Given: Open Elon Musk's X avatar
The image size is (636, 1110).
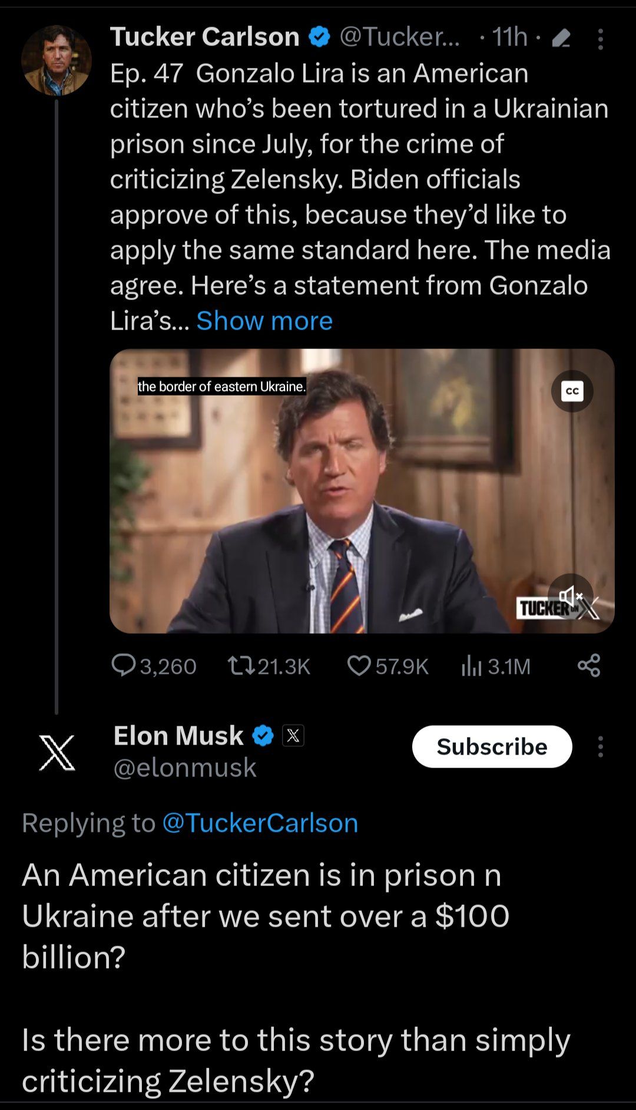Looking at the screenshot, I should pos(57,752).
